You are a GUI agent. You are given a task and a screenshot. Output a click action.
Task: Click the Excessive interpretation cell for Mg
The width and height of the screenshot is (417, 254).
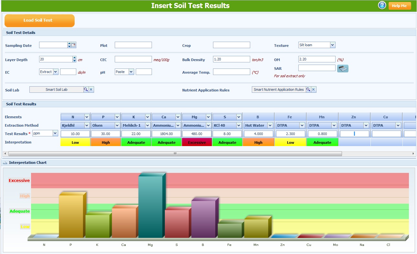(x=197, y=142)
